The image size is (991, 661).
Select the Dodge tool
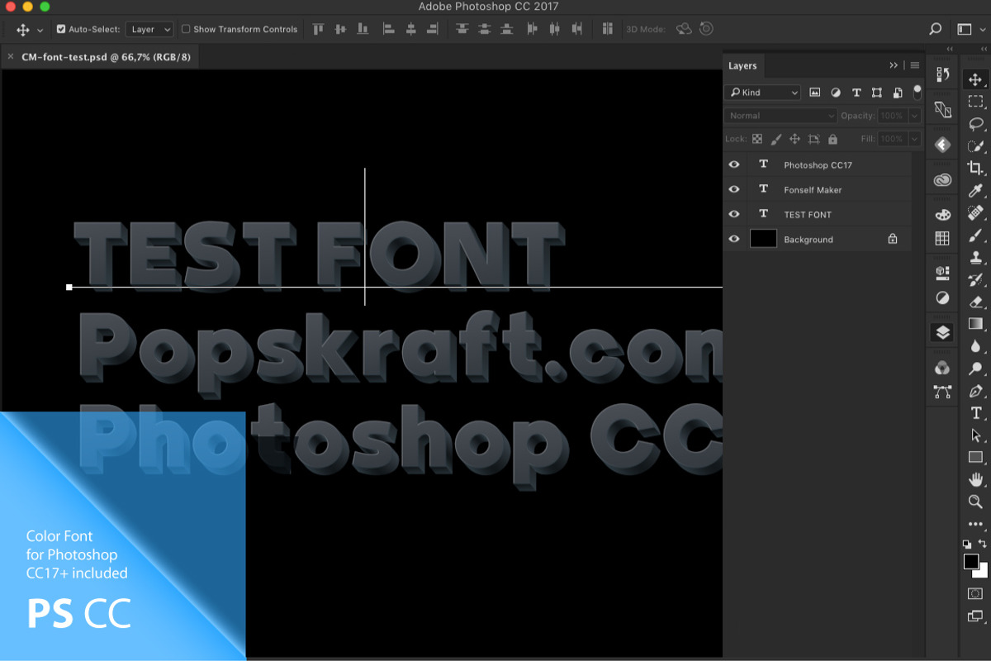[x=975, y=369]
